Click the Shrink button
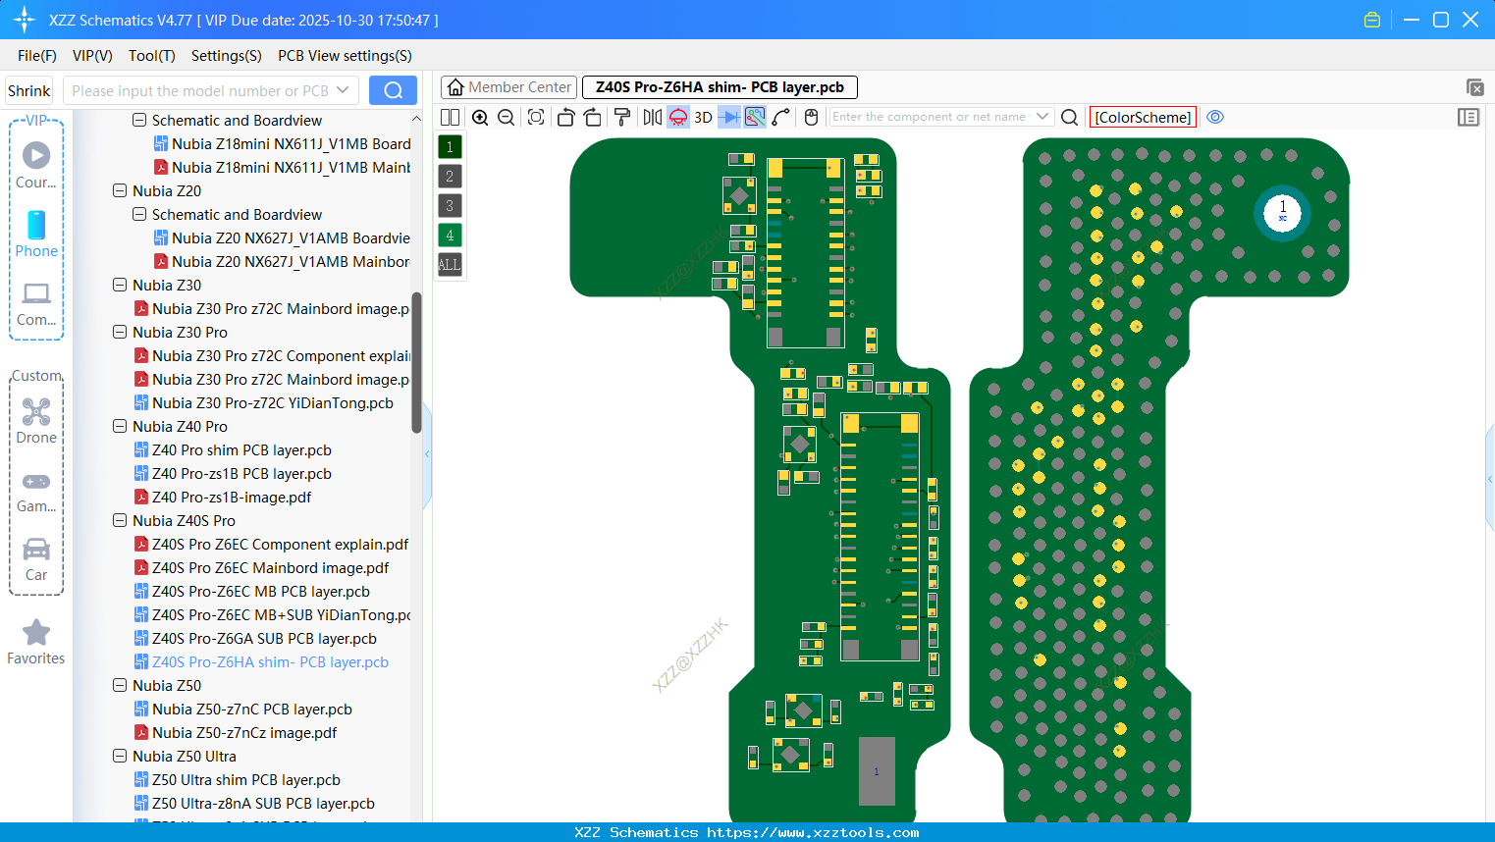 28,89
